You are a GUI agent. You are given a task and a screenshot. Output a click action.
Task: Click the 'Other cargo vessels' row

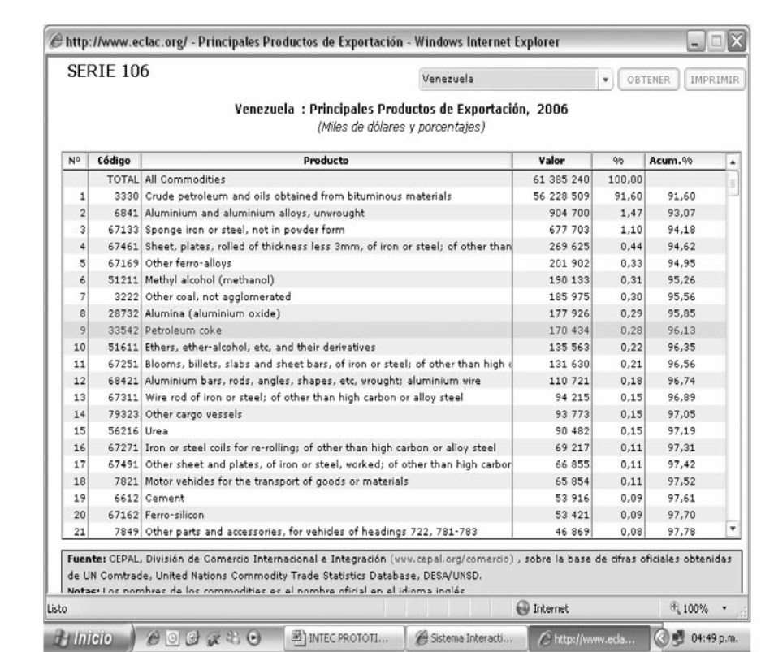[395, 414]
